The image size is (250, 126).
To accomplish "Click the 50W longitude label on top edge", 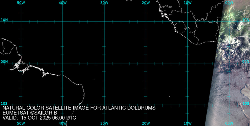I will pyautogui.click(x=21, y=3).
